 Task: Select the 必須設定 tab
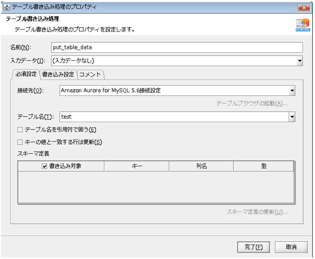click(26, 74)
